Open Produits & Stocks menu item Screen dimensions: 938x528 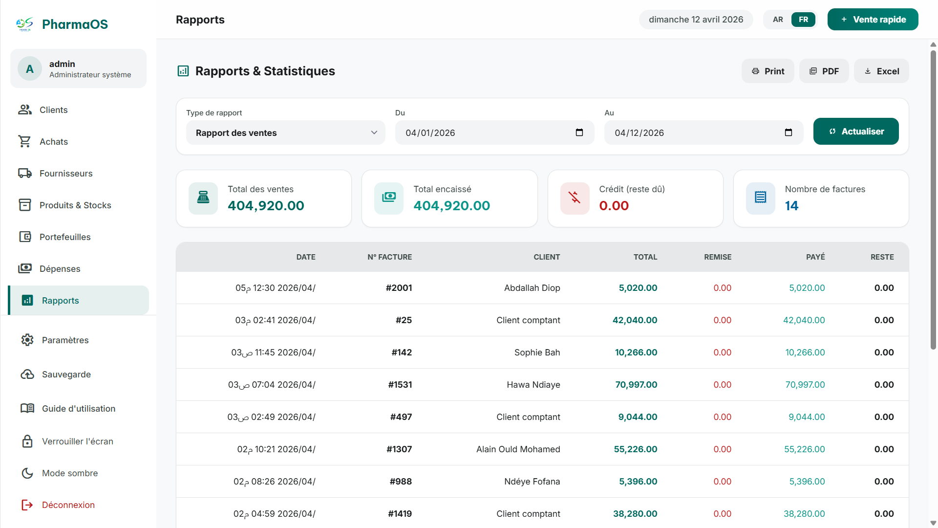pyautogui.click(x=75, y=205)
